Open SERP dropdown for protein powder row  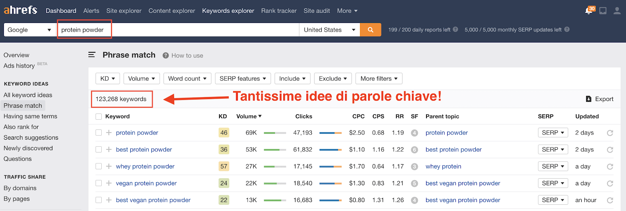[553, 133]
